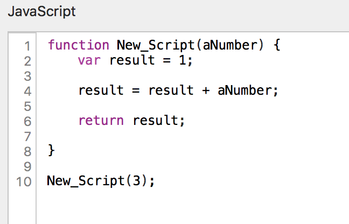
Task: Click the 'return' keyword
Action: 101,121
